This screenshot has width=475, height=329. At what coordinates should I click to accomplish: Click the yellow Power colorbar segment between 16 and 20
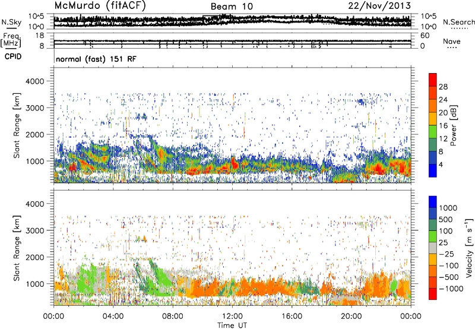433,118
